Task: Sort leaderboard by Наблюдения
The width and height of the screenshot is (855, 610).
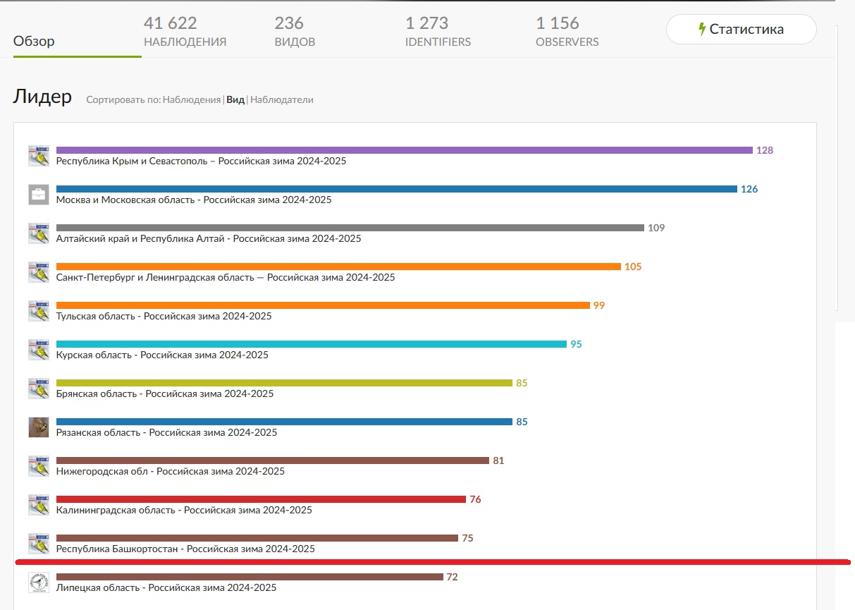Action: point(192,100)
